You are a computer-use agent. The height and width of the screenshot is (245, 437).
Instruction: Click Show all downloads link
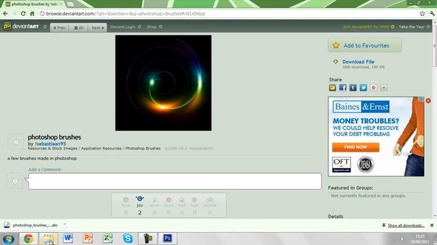tap(406, 225)
